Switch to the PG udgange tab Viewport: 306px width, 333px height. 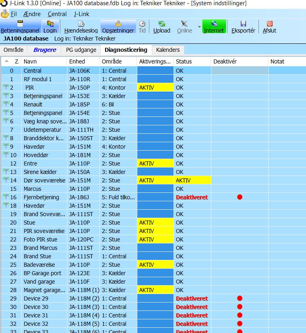coord(81,50)
